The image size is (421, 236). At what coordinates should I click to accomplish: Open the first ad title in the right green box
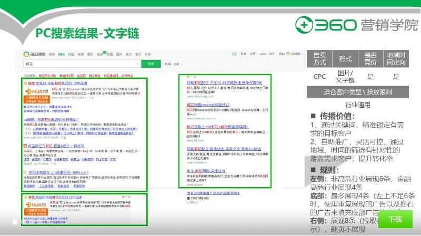(x=225, y=83)
